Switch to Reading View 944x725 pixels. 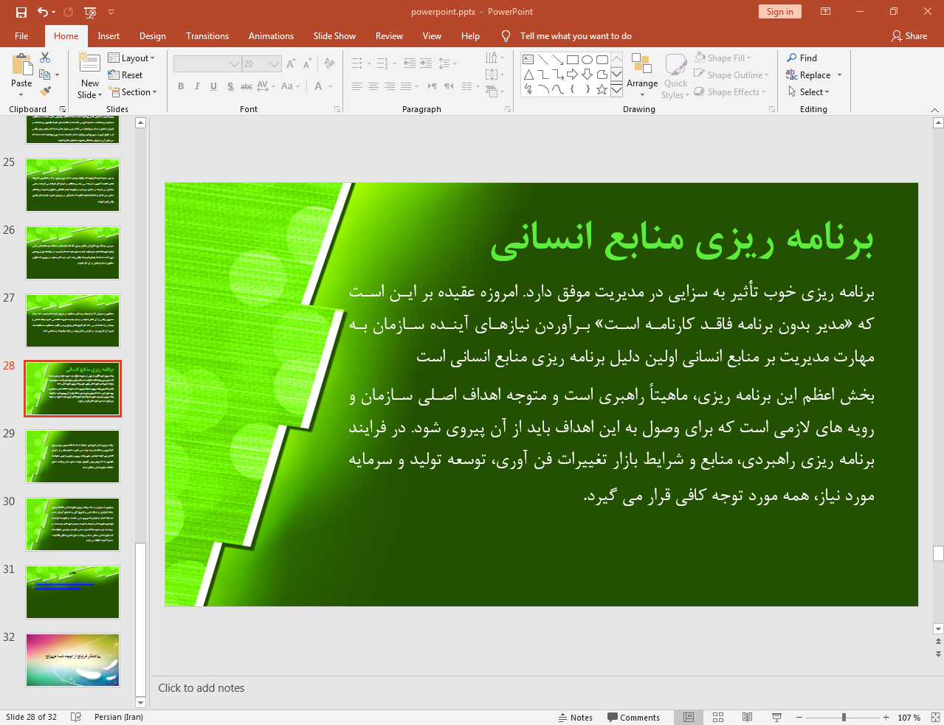747,717
